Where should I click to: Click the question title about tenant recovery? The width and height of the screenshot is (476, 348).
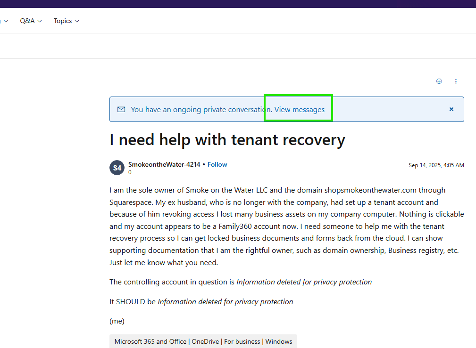click(x=227, y=140)
